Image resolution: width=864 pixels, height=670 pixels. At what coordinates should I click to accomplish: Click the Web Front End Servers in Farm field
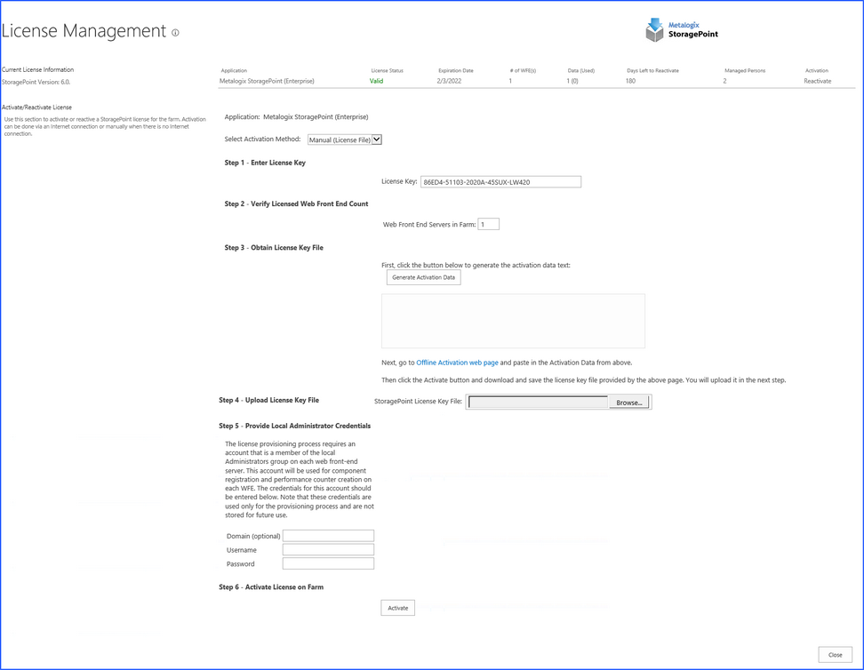[x=488, y=224]
